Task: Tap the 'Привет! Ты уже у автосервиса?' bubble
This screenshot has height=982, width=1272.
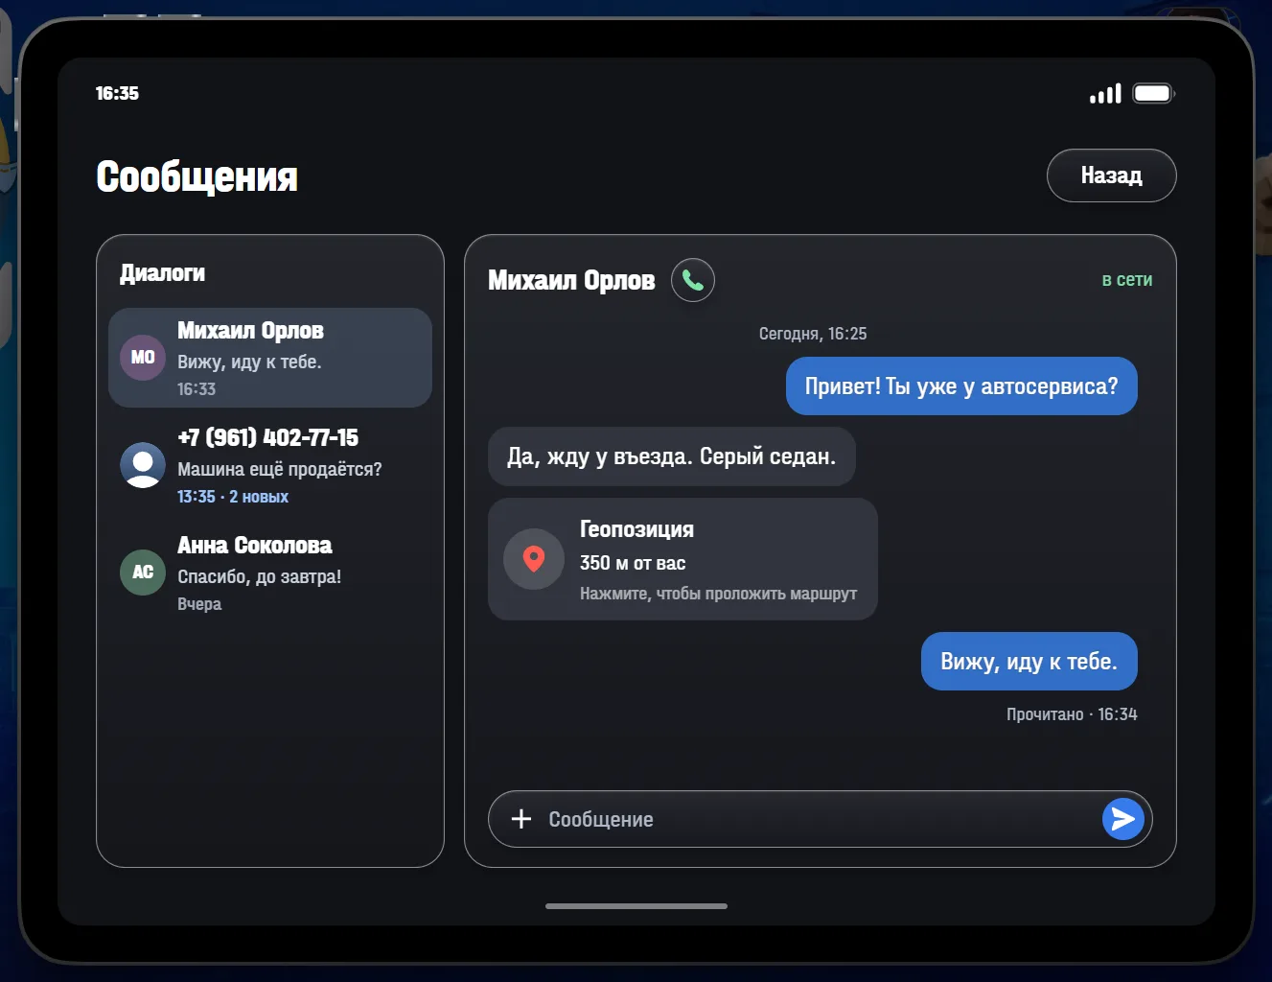Action: click(x=961, y=386)
